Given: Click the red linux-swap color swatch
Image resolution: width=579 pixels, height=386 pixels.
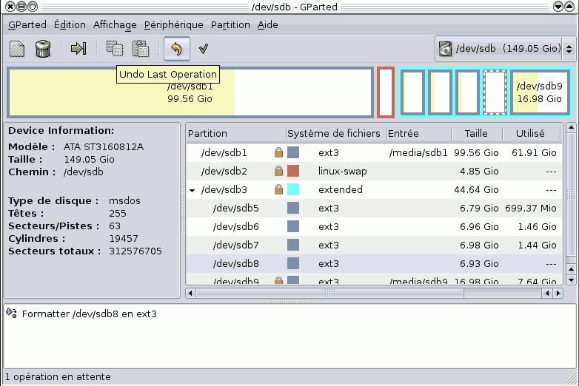Looking at the screenshot, I should tap(293, 172).
